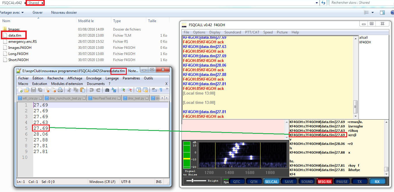The height and width of the screenshot is (192, 394).
Task: Toggle synchronized horizontal scrolling in Notepad++
Action: click(145, 90)
